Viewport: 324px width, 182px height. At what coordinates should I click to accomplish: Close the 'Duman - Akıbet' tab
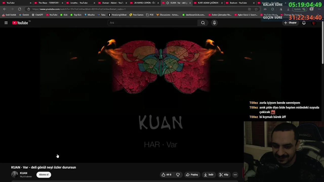tap(126, 3)
